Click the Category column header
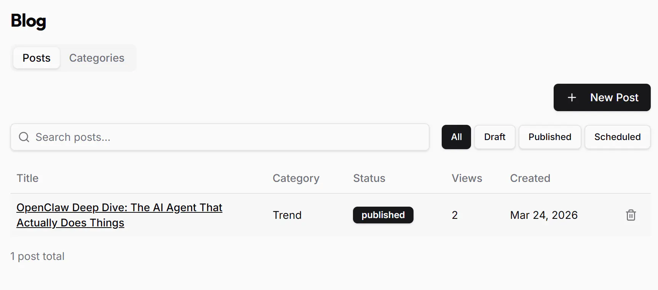 (296, 178)
